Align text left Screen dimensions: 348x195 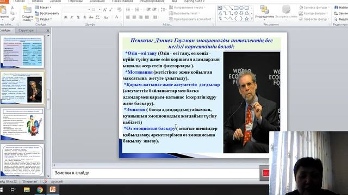[128, 17]
